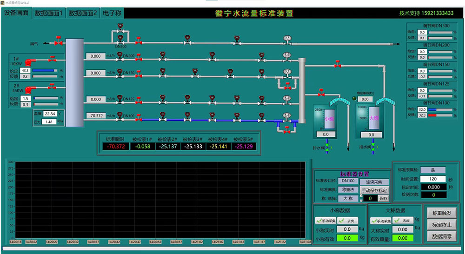Click the green large scale drain valve
The height and width of the screenshot is (254, 465).
coord(373,147)
